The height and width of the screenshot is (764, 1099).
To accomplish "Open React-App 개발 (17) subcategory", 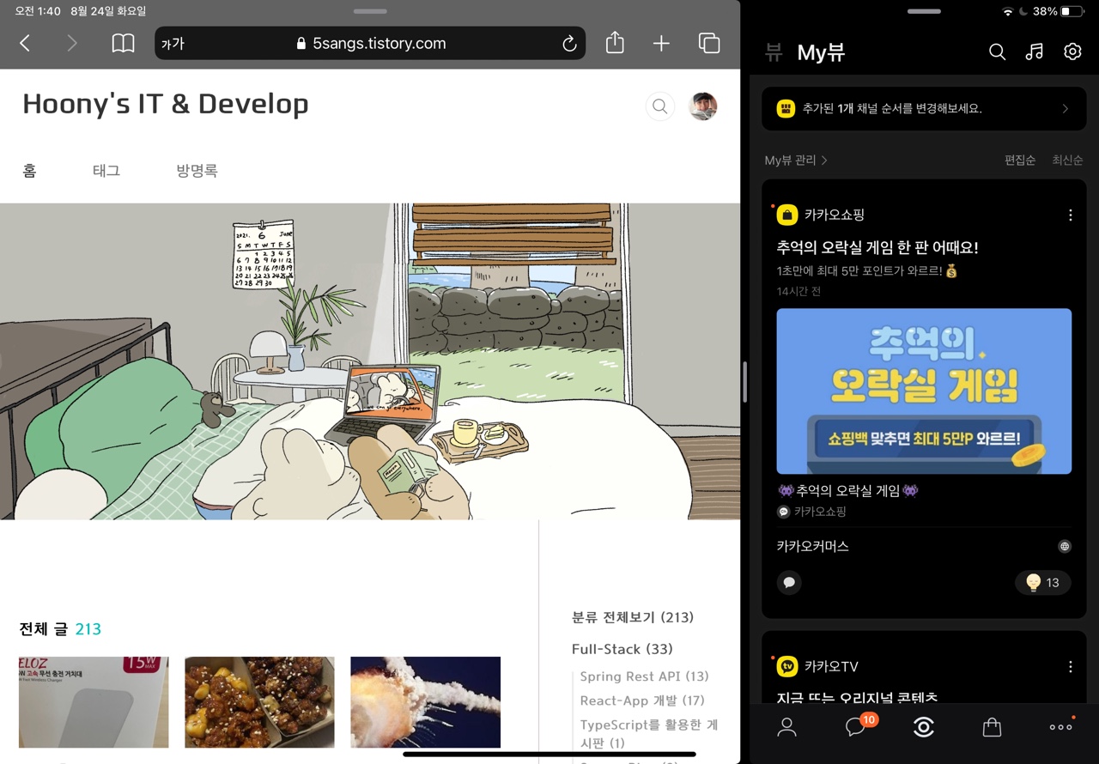I will [x=642, y=700].
